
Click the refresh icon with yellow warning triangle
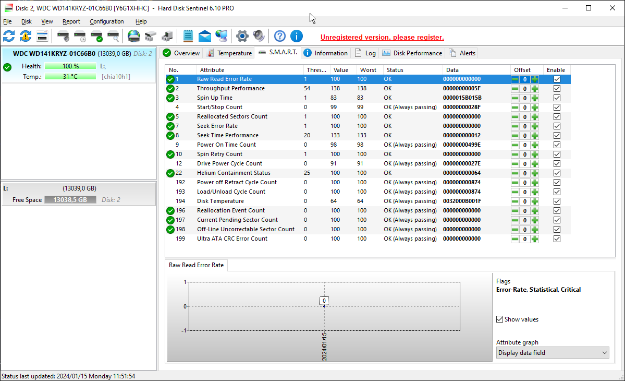[x=26, y=37]
